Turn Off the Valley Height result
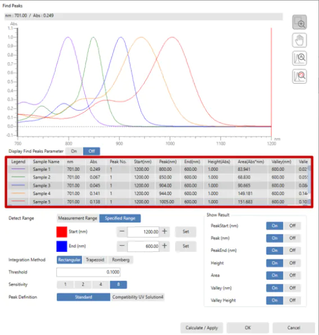 pos(292,300)
